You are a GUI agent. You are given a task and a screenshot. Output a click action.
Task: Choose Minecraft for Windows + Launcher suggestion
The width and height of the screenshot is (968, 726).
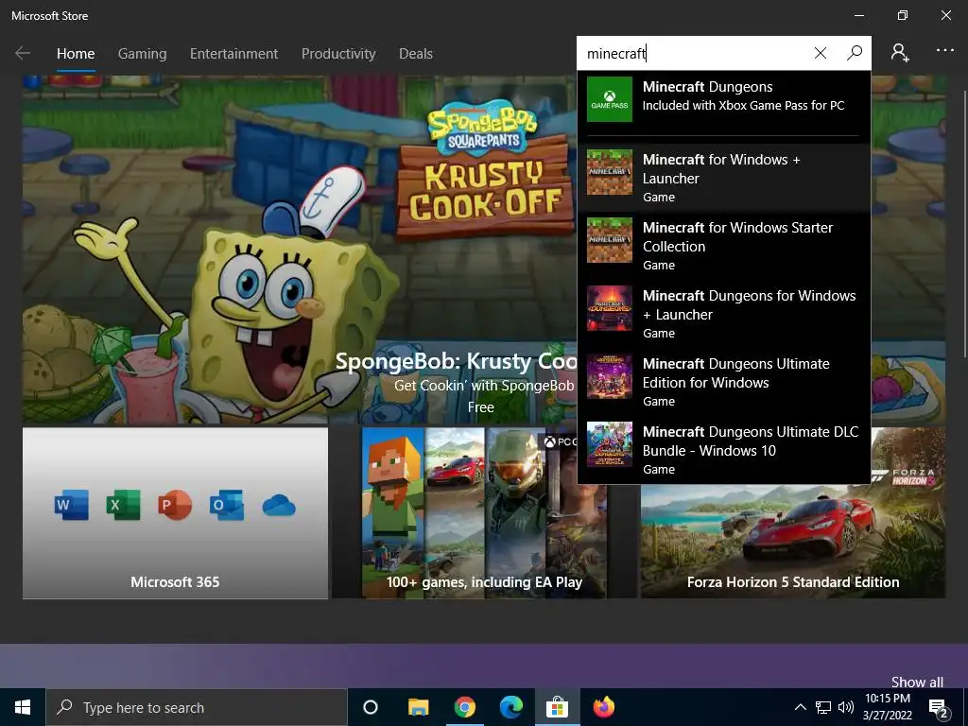pyautogui.click(x=724, y=178)
